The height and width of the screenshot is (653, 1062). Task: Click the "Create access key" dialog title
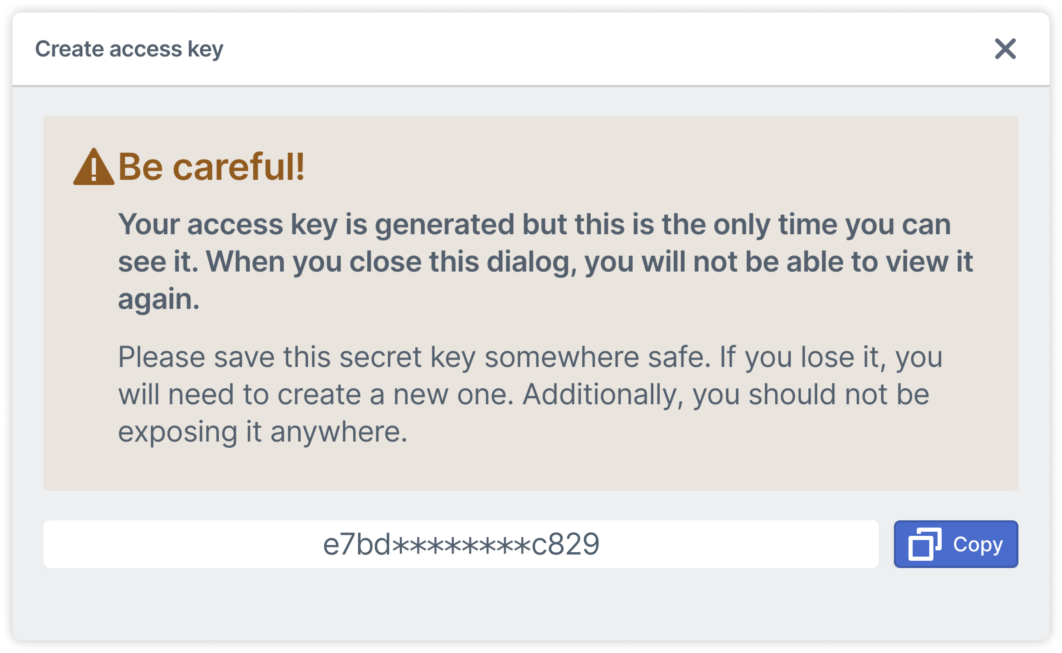coord(129,49)
